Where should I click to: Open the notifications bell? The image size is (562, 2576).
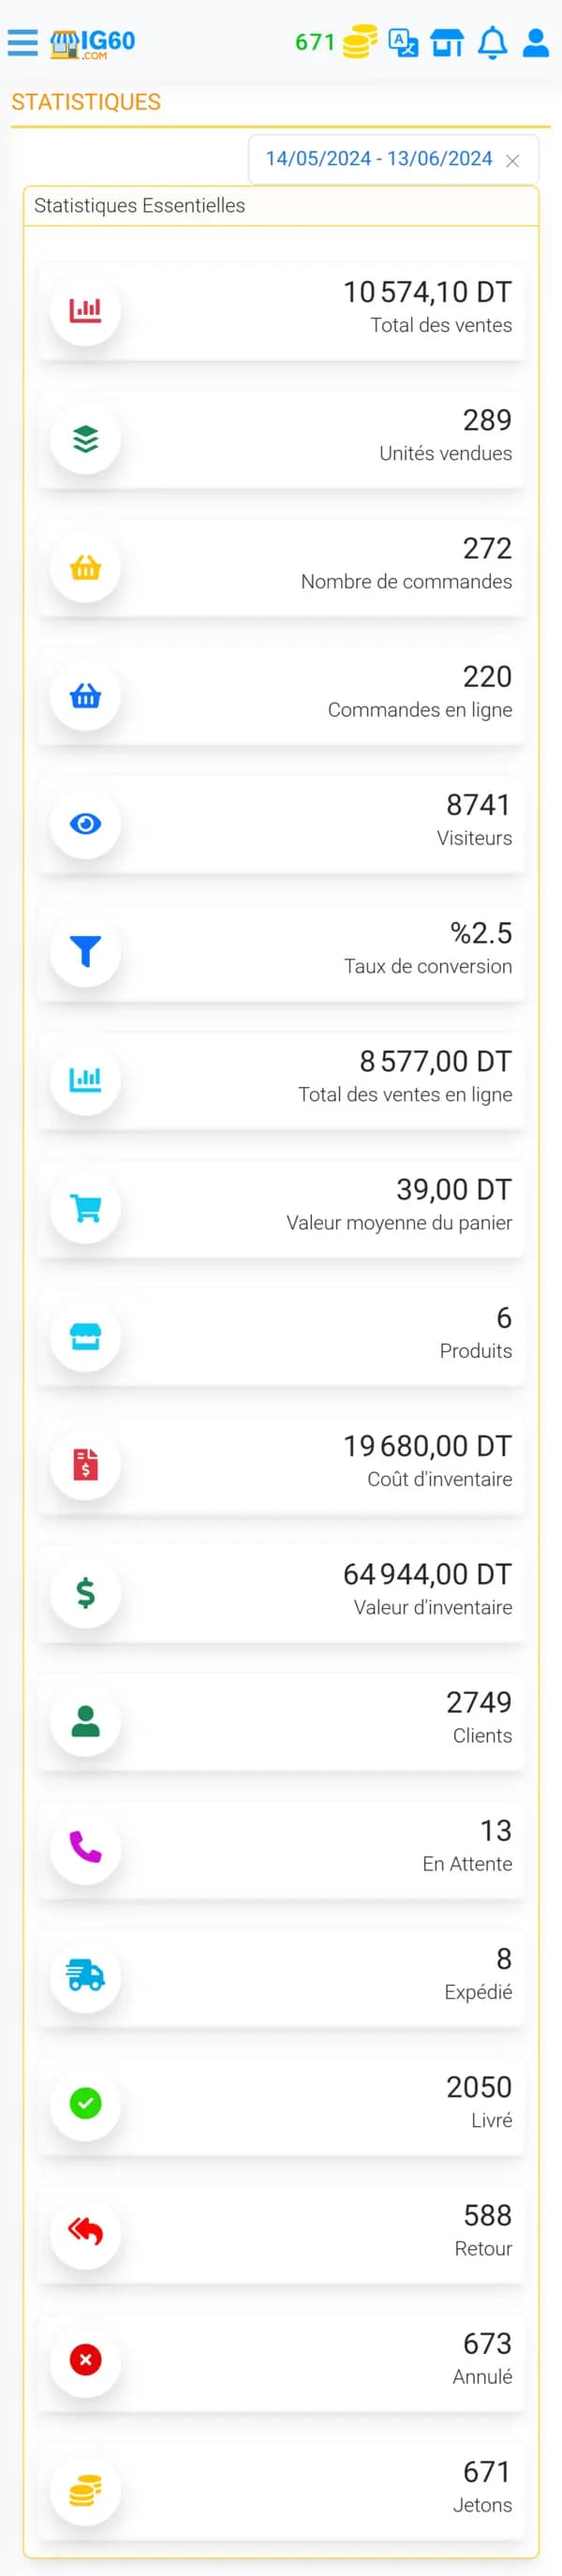492,43
